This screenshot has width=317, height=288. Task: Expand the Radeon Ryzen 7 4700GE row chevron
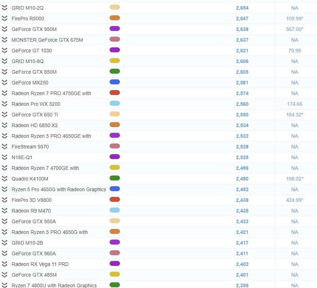coord(4,168)
